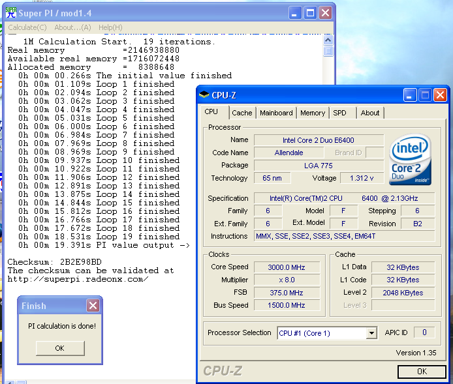Click the http://superpi.radeonx.com/ text

click(x=78, y=279)
